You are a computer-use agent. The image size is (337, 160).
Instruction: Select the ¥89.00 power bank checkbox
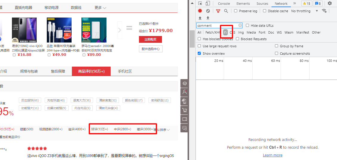[x=84, y=55]
